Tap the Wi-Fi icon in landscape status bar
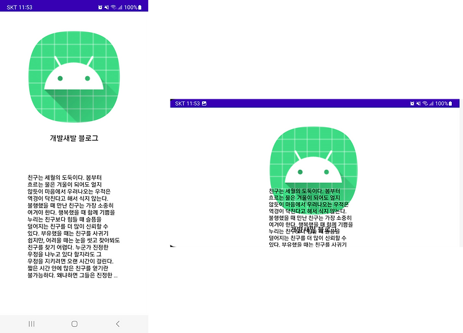Screen dimensions: 463x333 (425, 103)
